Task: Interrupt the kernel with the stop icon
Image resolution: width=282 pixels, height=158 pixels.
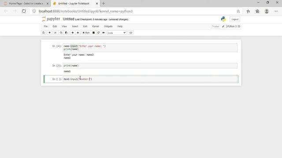Action: [x=93, y=32]
